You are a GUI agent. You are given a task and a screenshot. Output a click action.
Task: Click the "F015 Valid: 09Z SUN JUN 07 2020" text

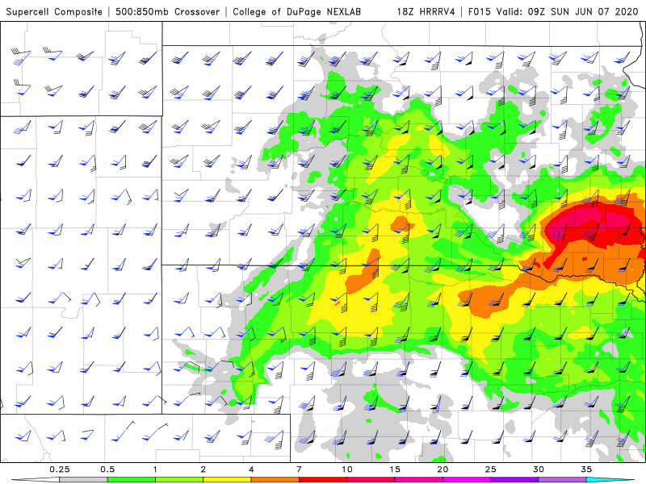[553, 12]
